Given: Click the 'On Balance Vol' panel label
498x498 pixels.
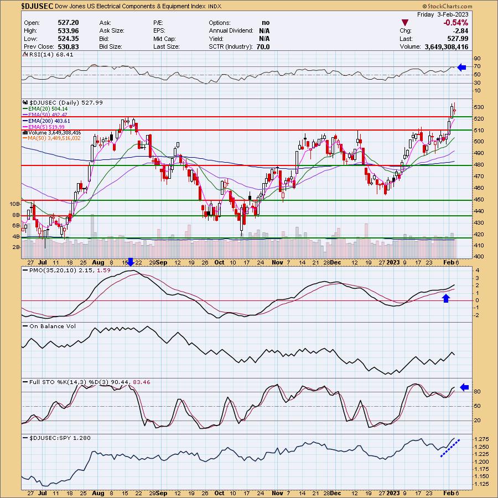Looking at the screenshot, I should 53,326.
